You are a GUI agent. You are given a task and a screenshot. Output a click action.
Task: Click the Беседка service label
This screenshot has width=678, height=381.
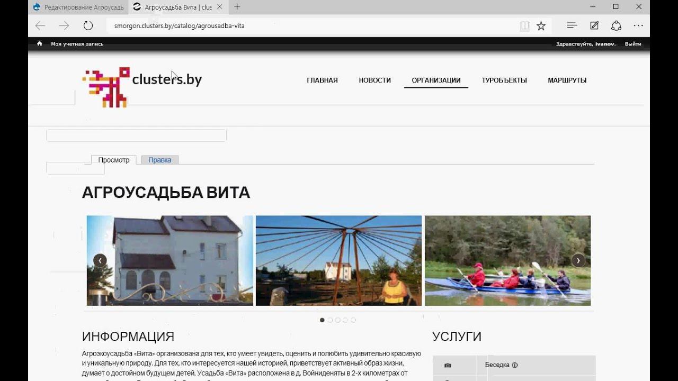[x=497, y=365]
